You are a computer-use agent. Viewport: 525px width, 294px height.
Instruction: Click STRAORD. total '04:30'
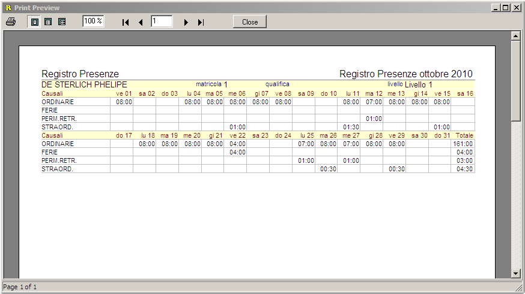click(464, 169)
